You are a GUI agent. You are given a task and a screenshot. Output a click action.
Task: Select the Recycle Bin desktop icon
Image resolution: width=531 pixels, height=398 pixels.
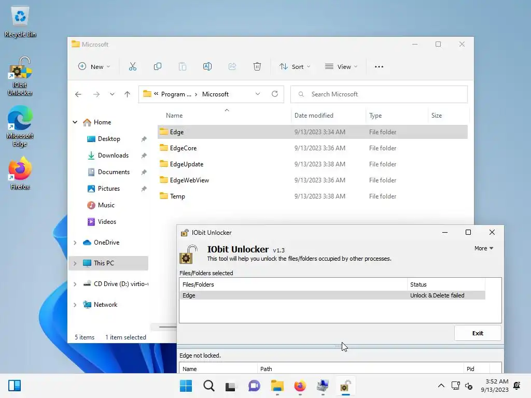point(20,22)
